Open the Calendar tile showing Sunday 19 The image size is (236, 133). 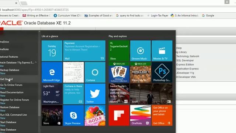coord(52,51)
